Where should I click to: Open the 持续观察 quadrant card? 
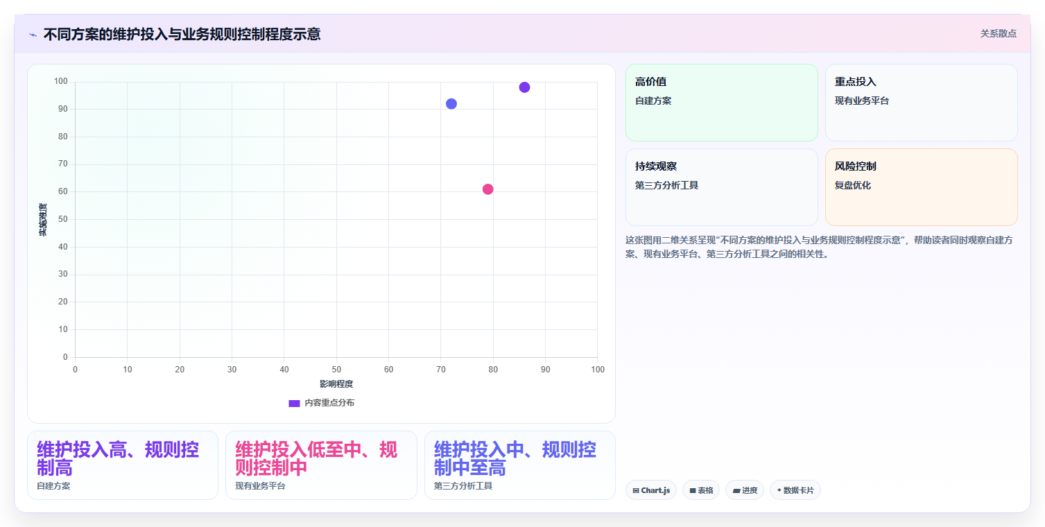click(x=721, y=187)
